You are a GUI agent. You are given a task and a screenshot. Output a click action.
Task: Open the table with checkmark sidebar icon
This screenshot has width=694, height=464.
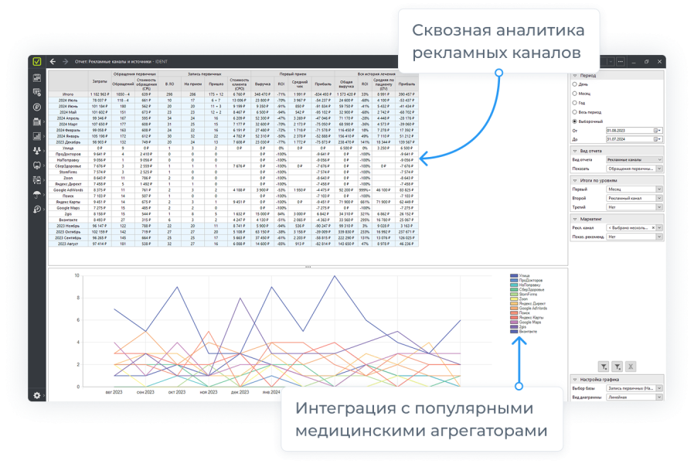37,92
